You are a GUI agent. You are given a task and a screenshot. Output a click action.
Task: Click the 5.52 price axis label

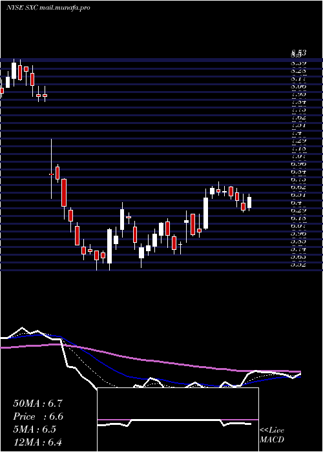pos(298,264)
